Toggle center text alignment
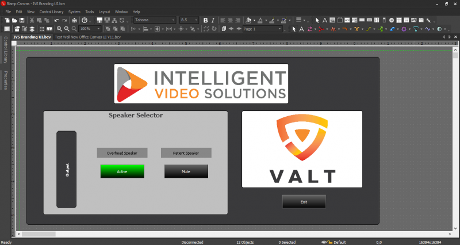The image size is (460, 245). point(231,20)
